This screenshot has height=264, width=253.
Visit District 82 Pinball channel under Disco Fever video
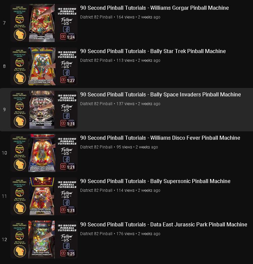pos(96,147)
